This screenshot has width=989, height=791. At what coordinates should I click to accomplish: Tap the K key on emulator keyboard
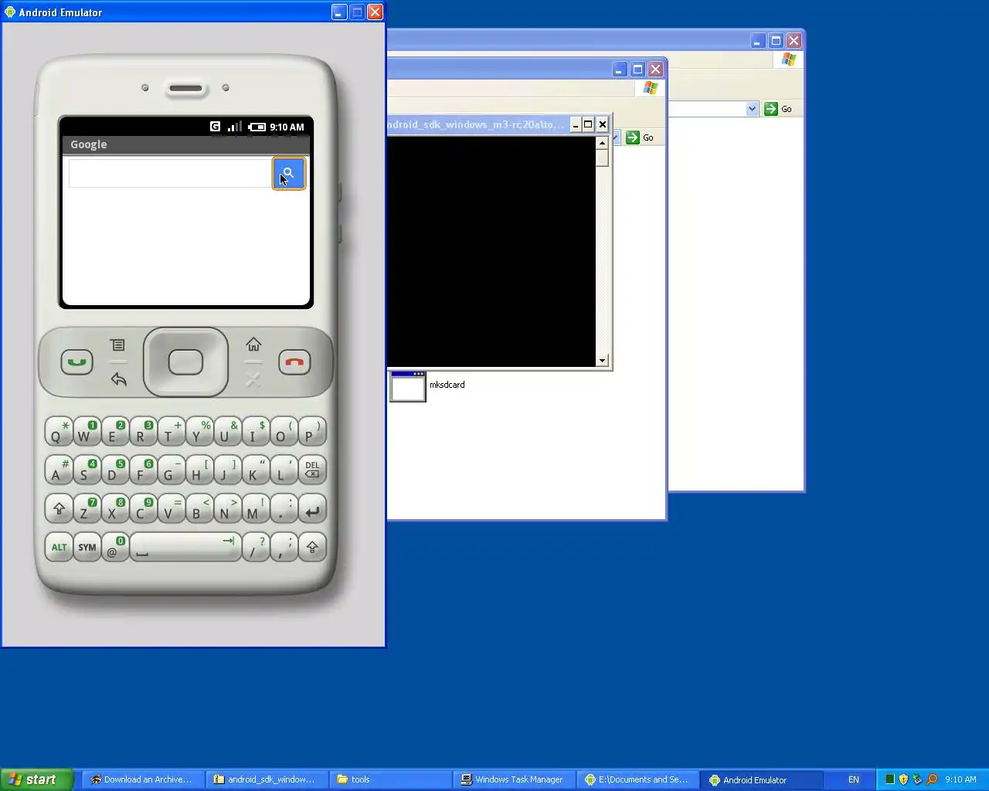[x=256, y=470]
